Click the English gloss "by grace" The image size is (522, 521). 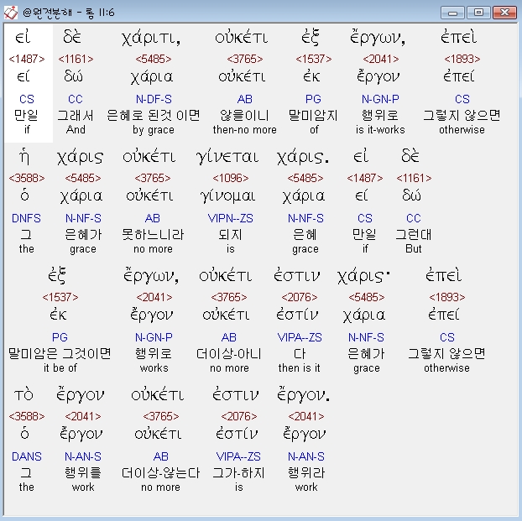point(153,130)
